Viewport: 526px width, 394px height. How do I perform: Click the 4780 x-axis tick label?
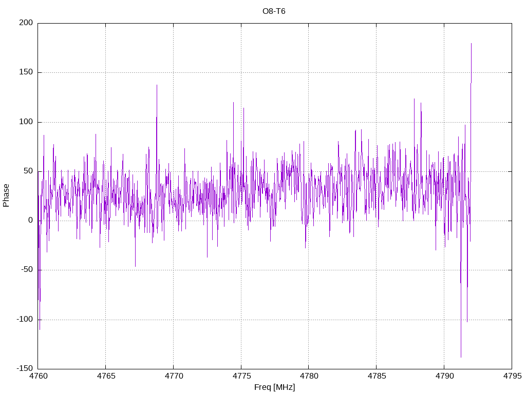point(309,376)
